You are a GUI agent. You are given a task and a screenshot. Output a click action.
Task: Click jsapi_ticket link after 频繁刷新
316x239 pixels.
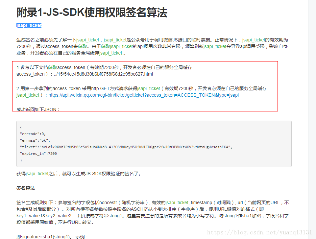[x=215, y=47]
